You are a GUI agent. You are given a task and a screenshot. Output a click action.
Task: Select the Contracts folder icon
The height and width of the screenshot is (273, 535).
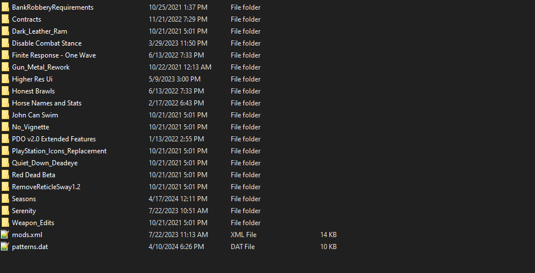(5, 19)
